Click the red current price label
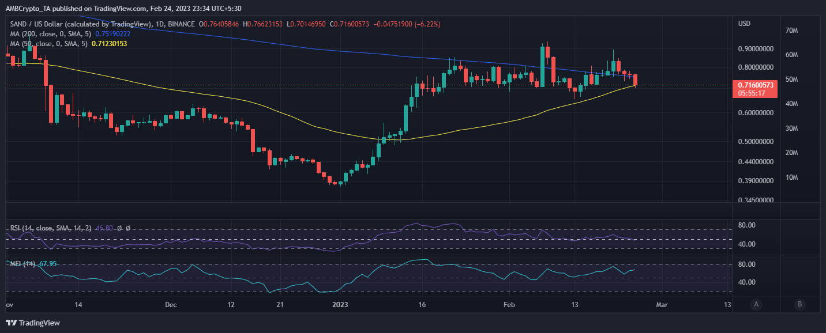This screenshot has width=826, height=333. coord(754,84)
